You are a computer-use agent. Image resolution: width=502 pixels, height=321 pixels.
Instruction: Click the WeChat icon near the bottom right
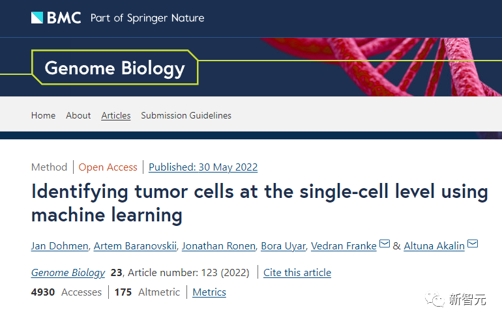[433, 299]
